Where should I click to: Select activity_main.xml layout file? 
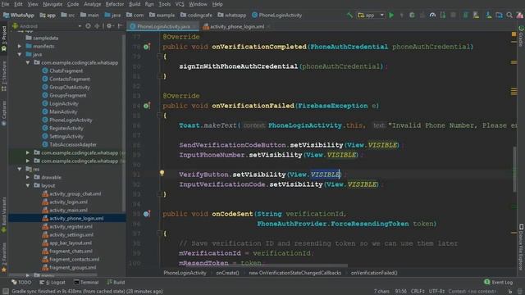pyautogui.click(x=68, y=211)
